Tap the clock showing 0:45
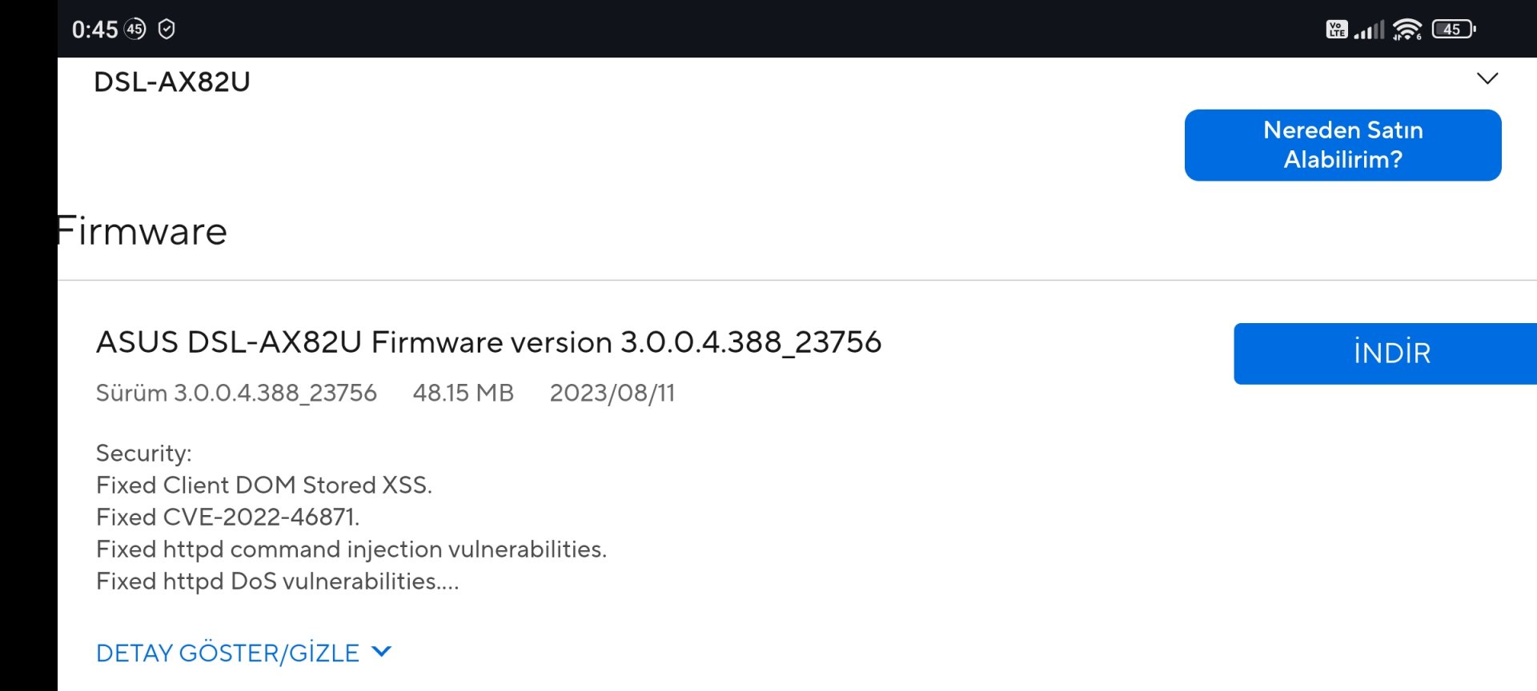1537x691 pixels. (94, 30)
